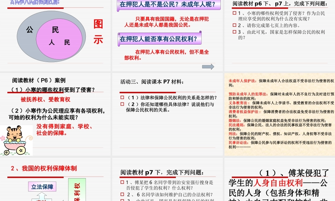335x201 pixels.
Task: Click the question （1）小寒的哪些权利受到了侵害？
Action: coord(52,90)
